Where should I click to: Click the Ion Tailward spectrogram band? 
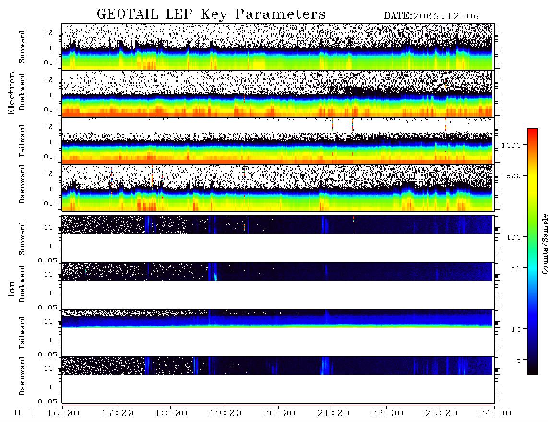coord(277,318)
